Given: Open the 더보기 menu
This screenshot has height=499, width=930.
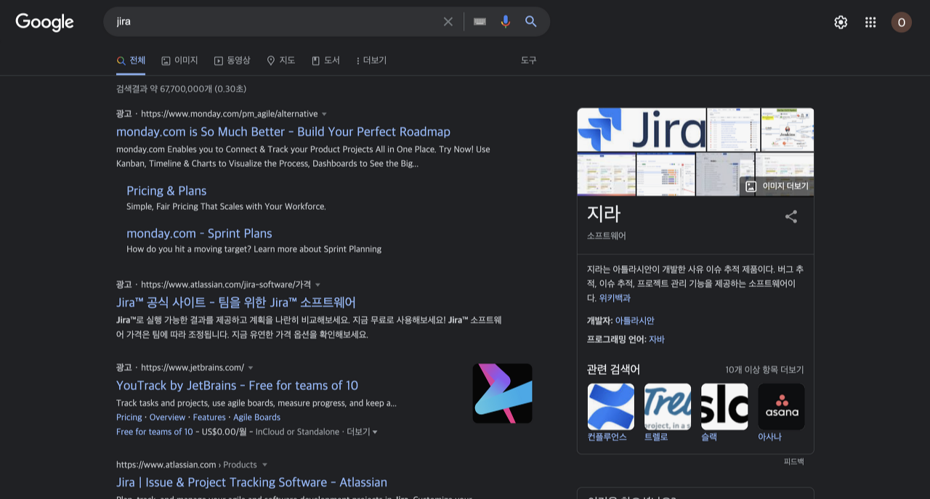Looking at the screenshot, I should pyautogui.click(x=371, y=60).
